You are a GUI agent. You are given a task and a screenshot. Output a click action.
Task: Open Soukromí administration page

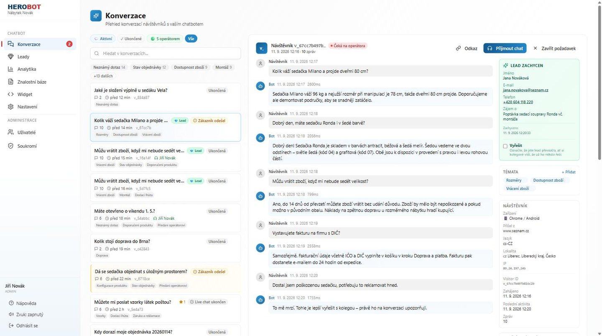(40, 146)
